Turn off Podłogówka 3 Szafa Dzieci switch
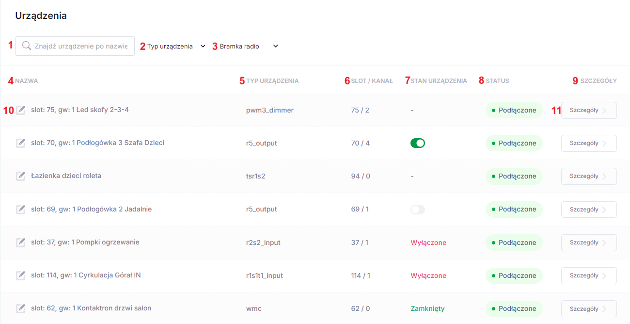Image resolution: width=630 pixels, height=324 pixels. pos(418,143)
